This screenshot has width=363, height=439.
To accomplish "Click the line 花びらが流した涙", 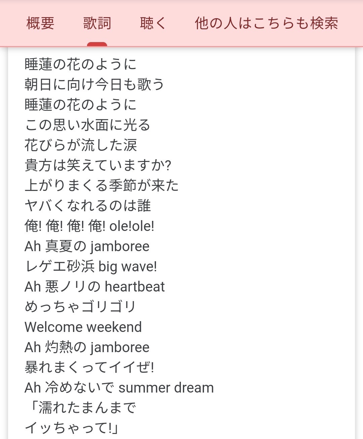I will pos(81,145).
